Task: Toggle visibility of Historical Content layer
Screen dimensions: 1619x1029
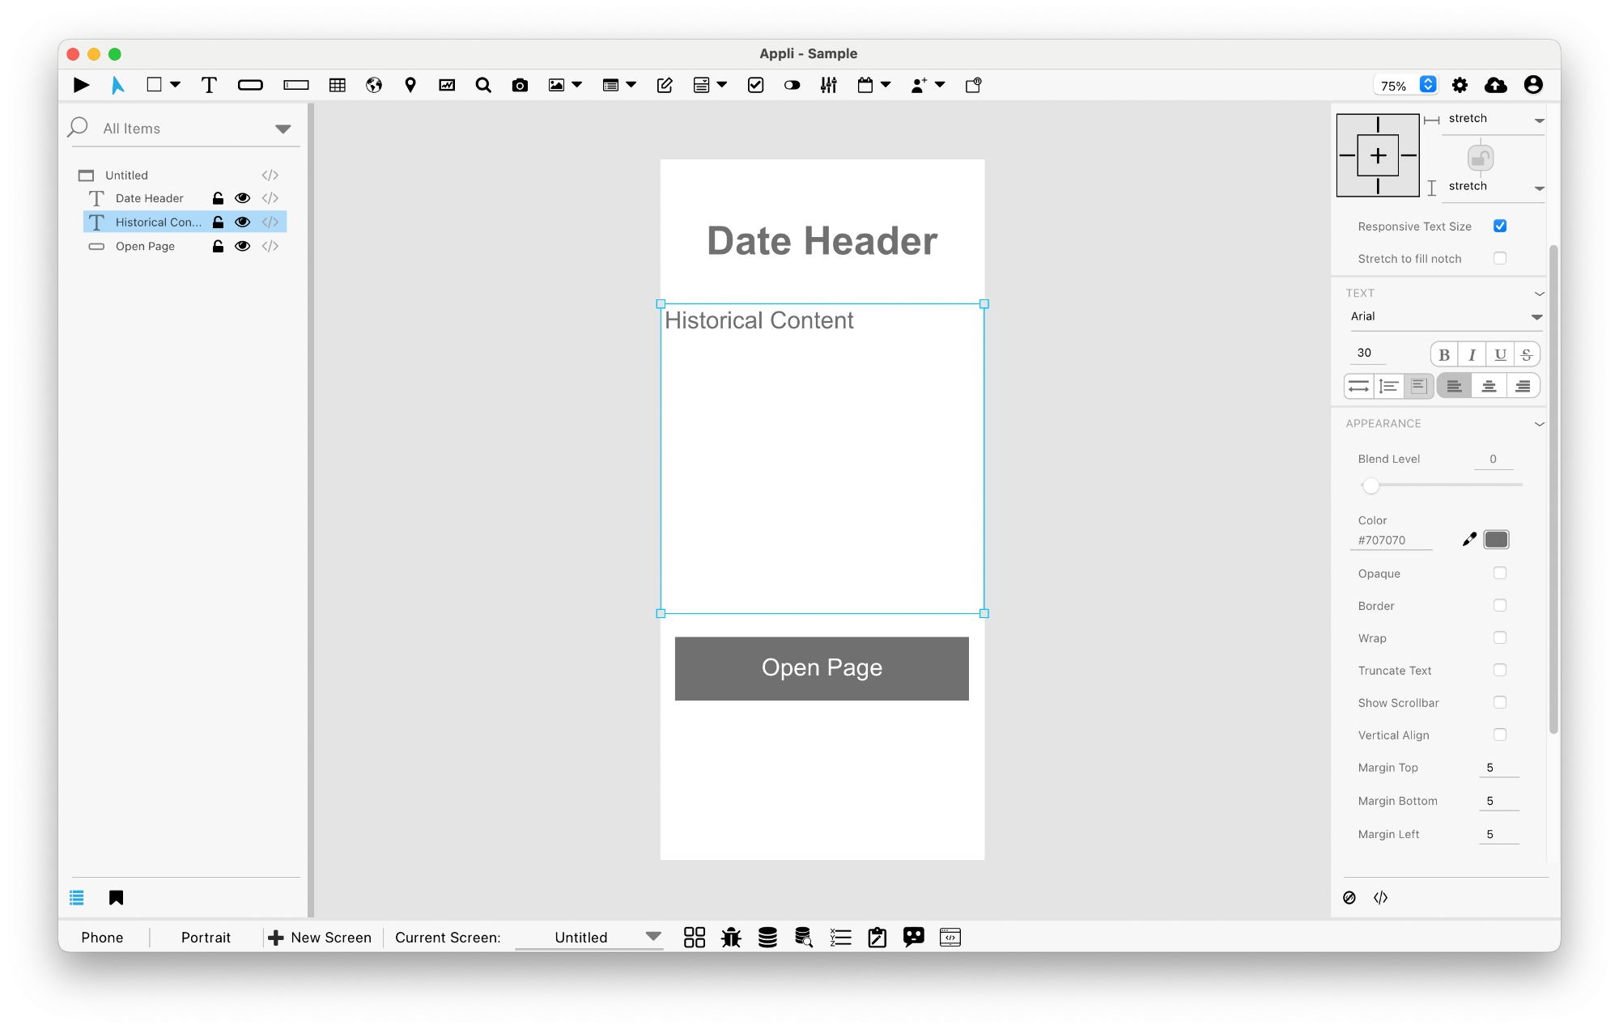Action: point(242,222)
